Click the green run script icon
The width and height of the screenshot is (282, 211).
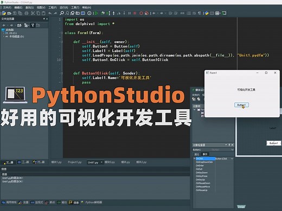coord(96,13)
